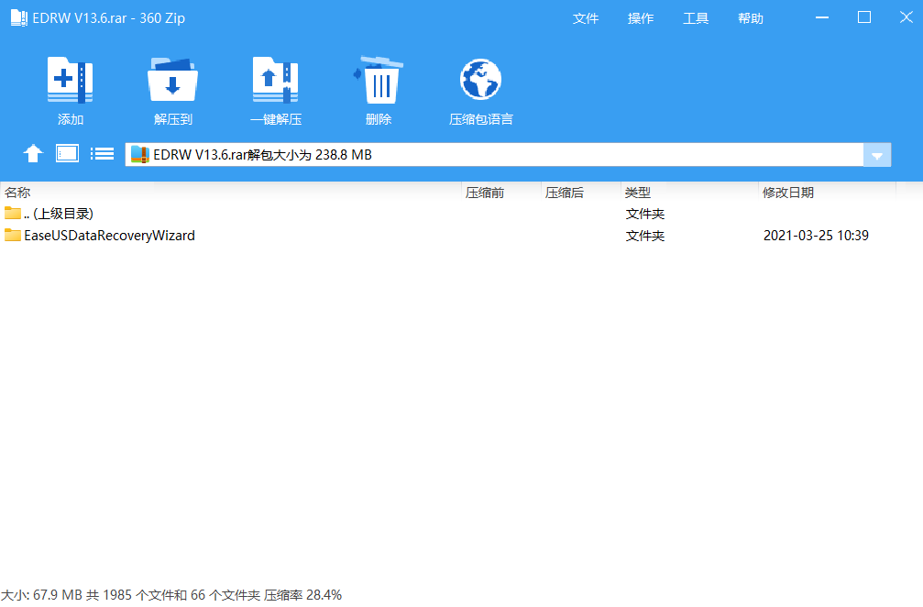Image resolution: width=923 pixels, height=607 pixels.
Task: Open the 操作 (Operations) menu
Action: (x=641, y=17)
